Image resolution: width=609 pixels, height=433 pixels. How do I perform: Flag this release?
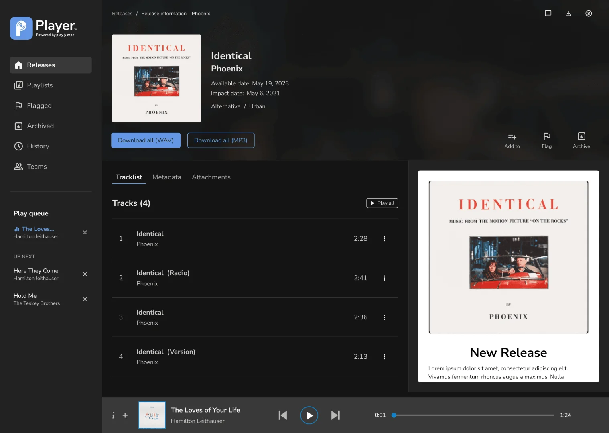click(x=546, y=139)
